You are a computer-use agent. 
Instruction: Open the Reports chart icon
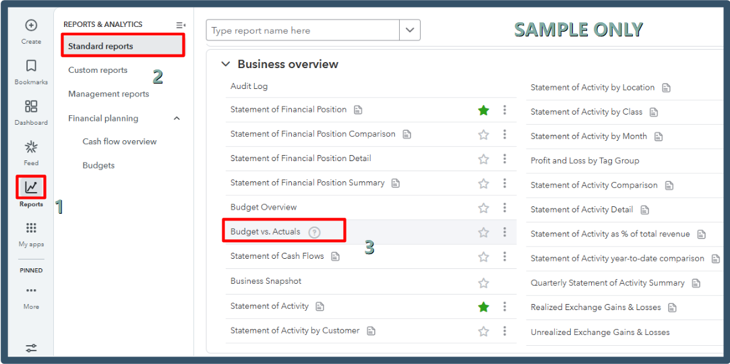tap(31, 187)
